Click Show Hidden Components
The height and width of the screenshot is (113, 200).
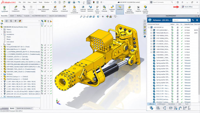coord(74,9)
